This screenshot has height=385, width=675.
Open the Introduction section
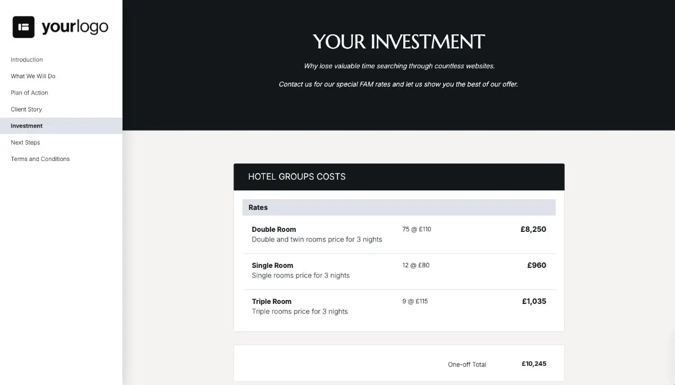pyautogui.click(x=26, y=59)
